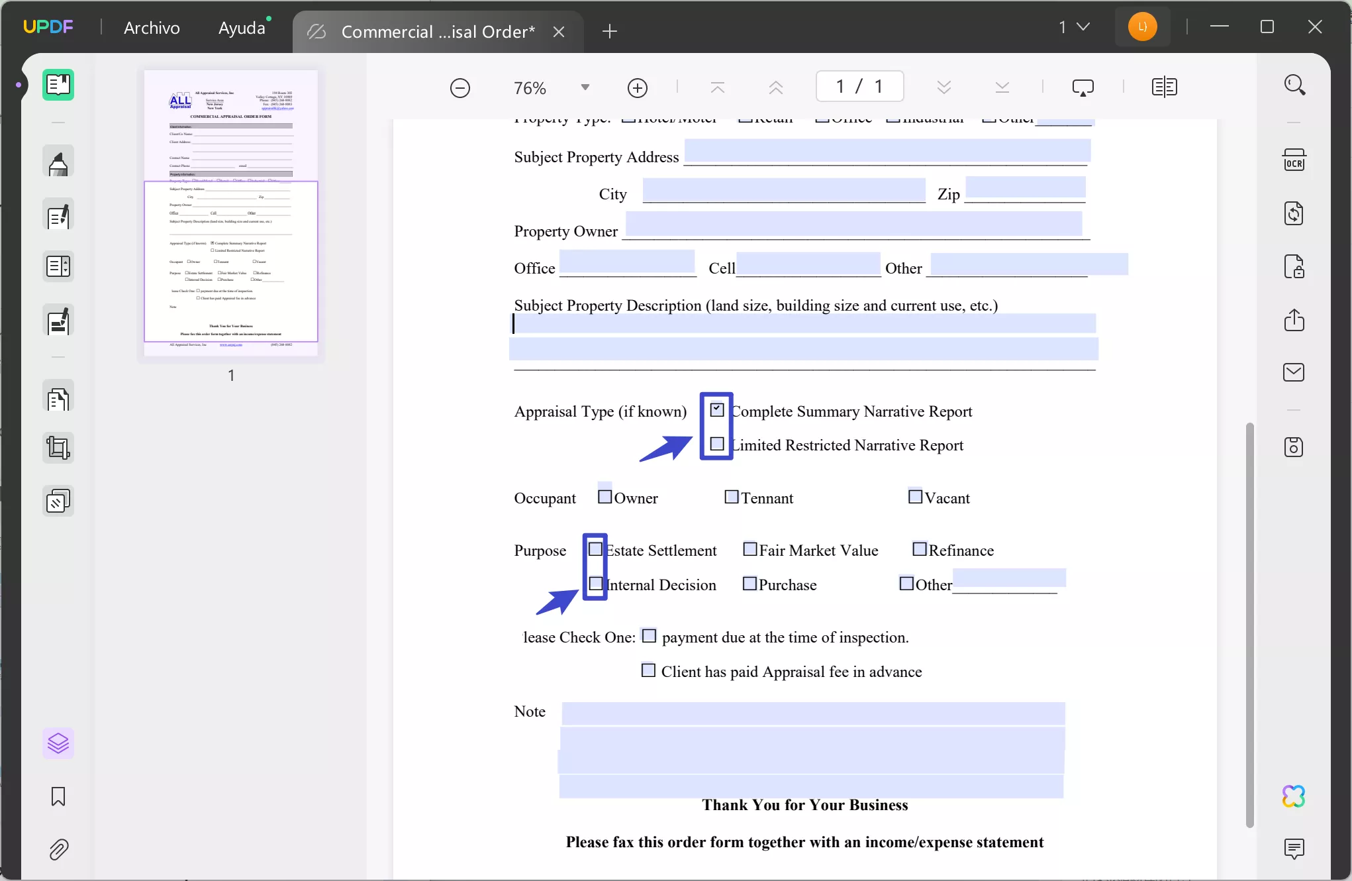Viewport: 1352px width, 881px height.
Task: Check Limited Restricted Narrative Report
Action: tap(717, 444)
